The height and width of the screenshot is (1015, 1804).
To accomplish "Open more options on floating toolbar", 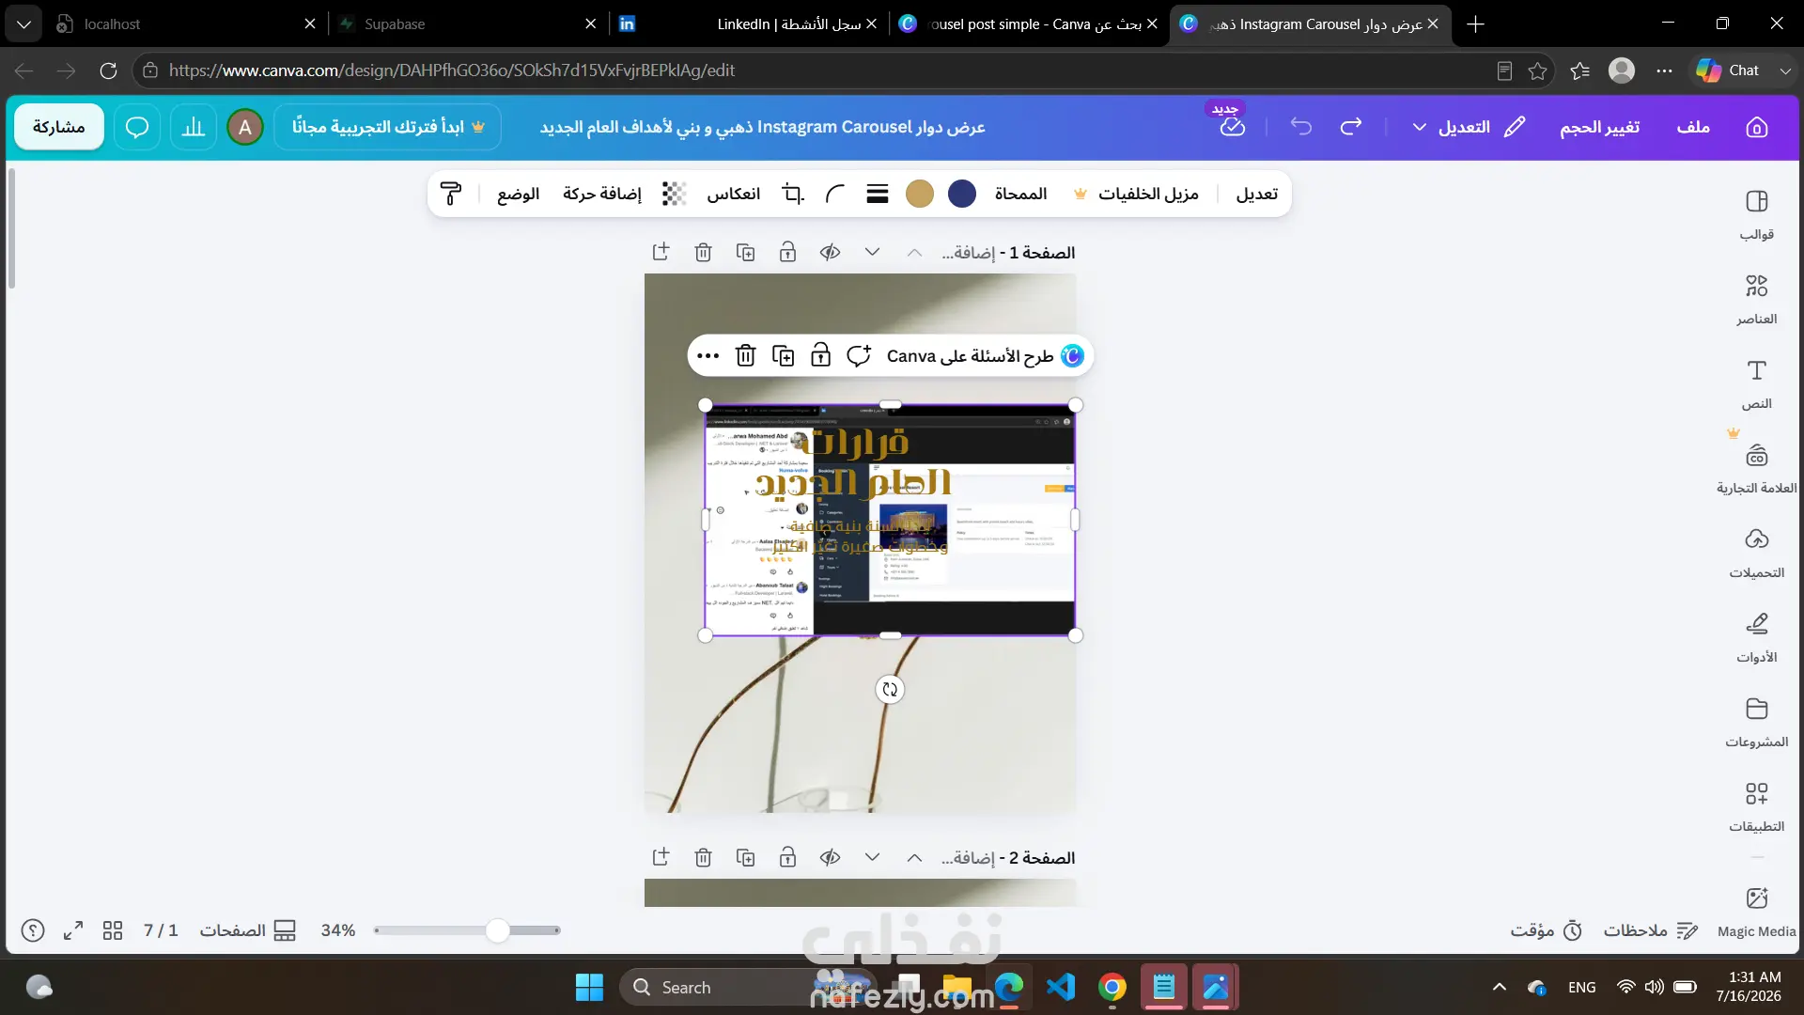I will 708,355.
